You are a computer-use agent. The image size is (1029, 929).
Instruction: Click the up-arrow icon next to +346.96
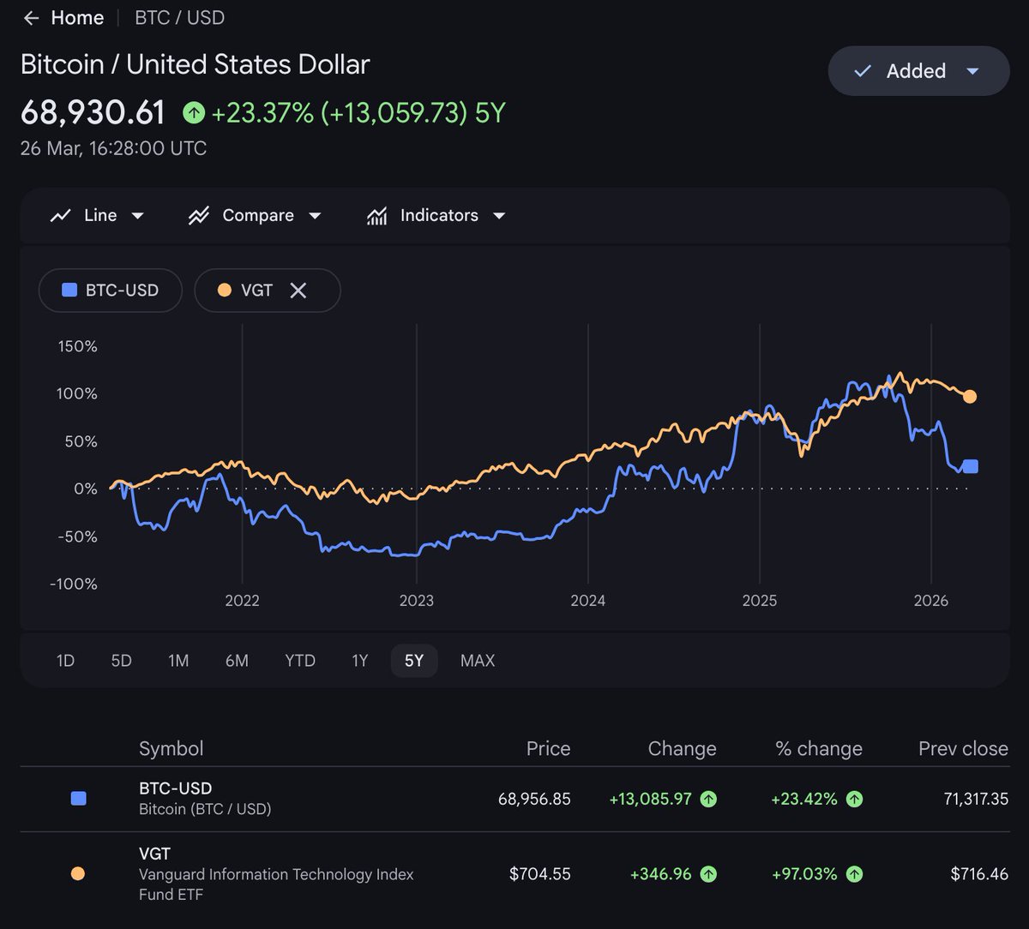coord(708,874)
